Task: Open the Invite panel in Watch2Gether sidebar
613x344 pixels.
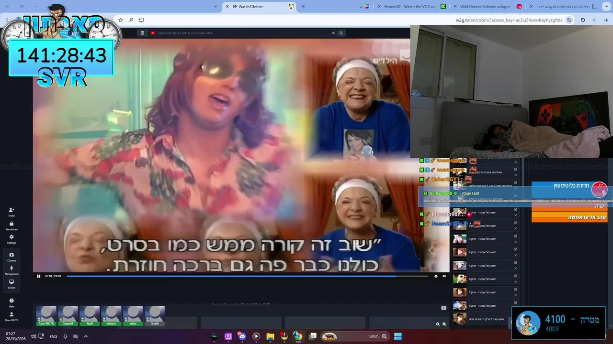Action: pyautogui.click(x=11, y=212)
